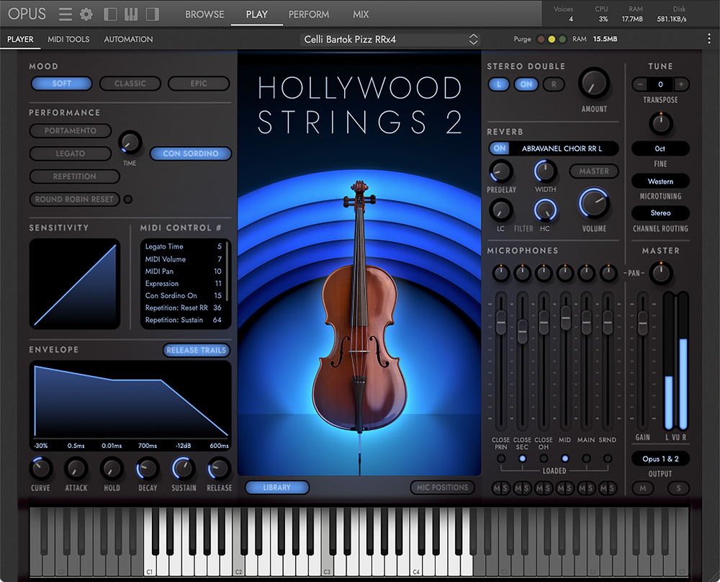Toggle the keyboard display icon

click(132, 14)
